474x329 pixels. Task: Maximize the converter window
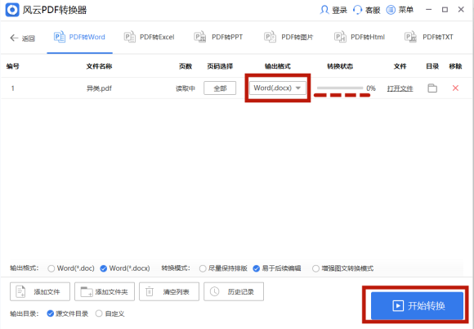pyautogui.click(x=445, y=10)
